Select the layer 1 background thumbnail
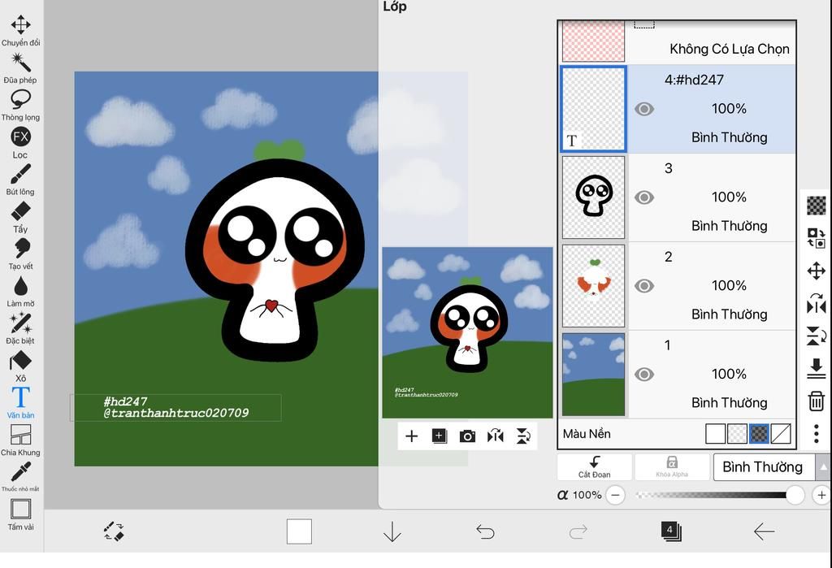This screenshot has width=832, height=568. 593,375
